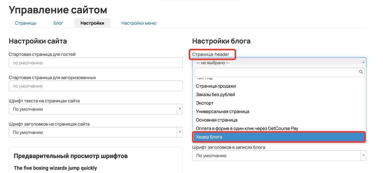The width and height of the screenshot is (383, 173).
Task: Click the magnifier icon in dropdown search
Action: point(361,72)
